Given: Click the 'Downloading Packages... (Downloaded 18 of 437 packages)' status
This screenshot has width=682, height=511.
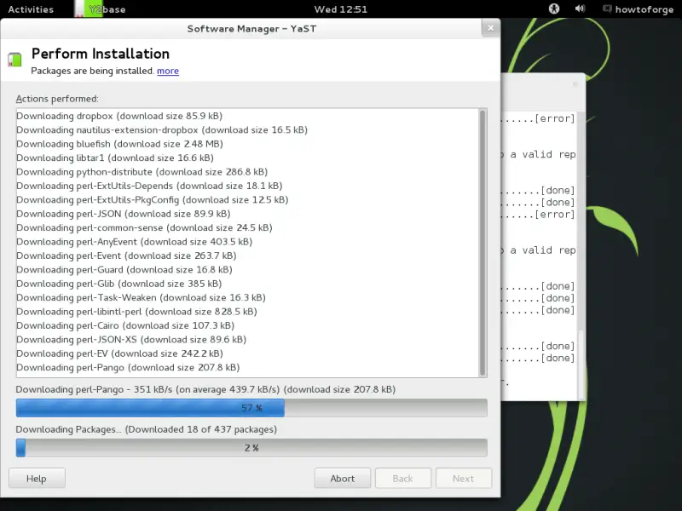Looking at the screenshot, I should pos(146,429).
